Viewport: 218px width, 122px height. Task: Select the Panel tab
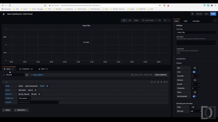[176, 21]
